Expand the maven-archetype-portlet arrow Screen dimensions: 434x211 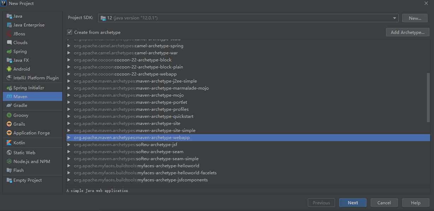[x=69, y=102]
